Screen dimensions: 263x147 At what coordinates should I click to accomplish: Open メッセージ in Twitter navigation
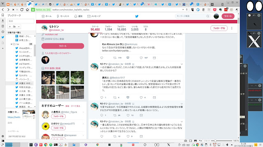click(x=94, y=16)
